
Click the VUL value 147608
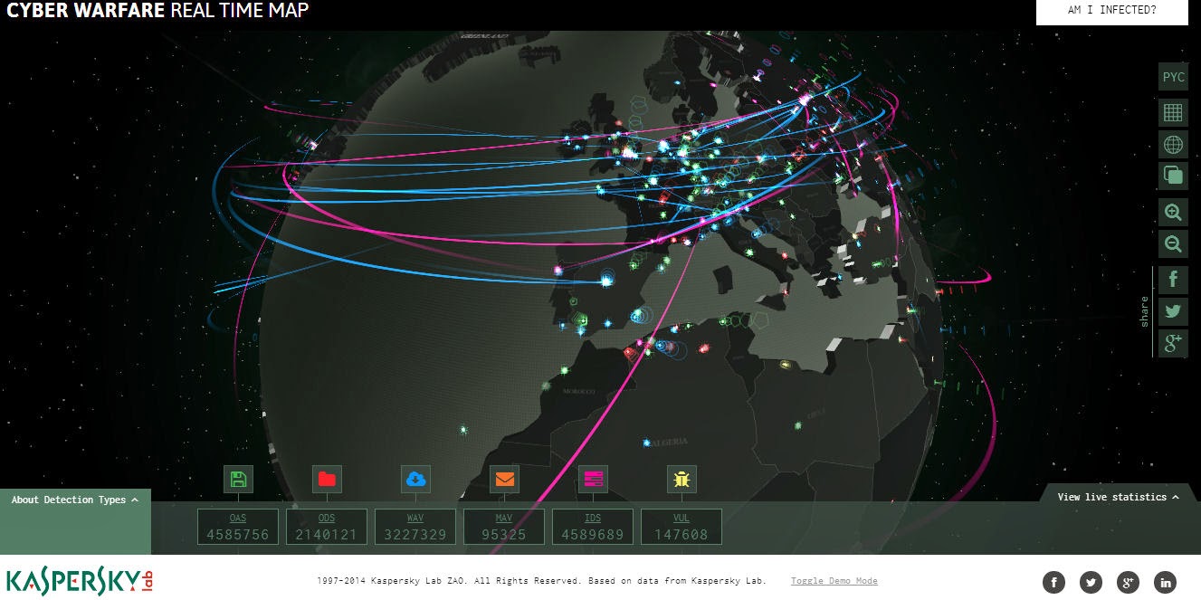coord(682,534)
